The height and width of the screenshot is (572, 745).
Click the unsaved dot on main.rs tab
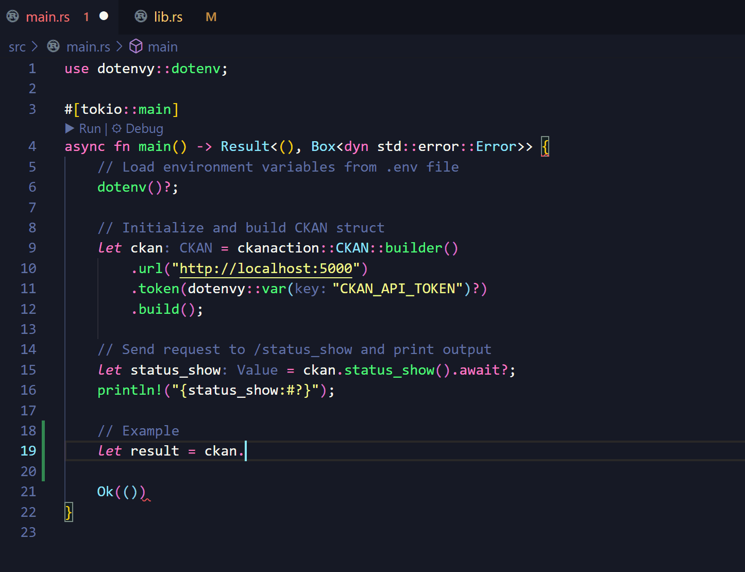[x=104, y=16]
